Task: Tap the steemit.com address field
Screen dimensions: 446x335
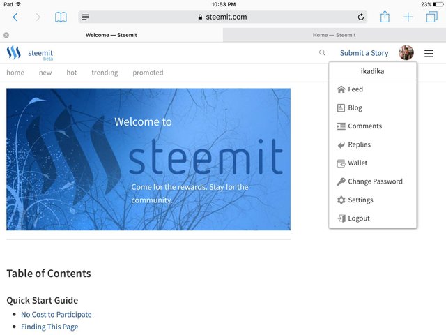Action: coord(223,17)
